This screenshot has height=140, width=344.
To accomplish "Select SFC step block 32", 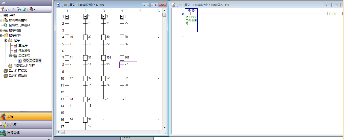I will [85, 79].
